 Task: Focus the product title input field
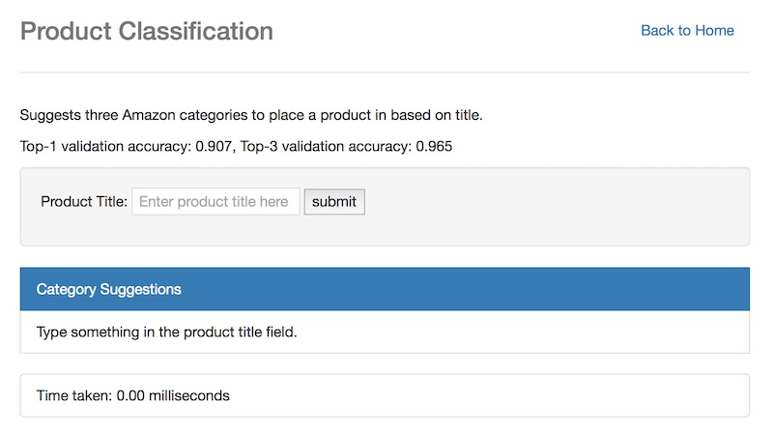(x=215, y=202)
